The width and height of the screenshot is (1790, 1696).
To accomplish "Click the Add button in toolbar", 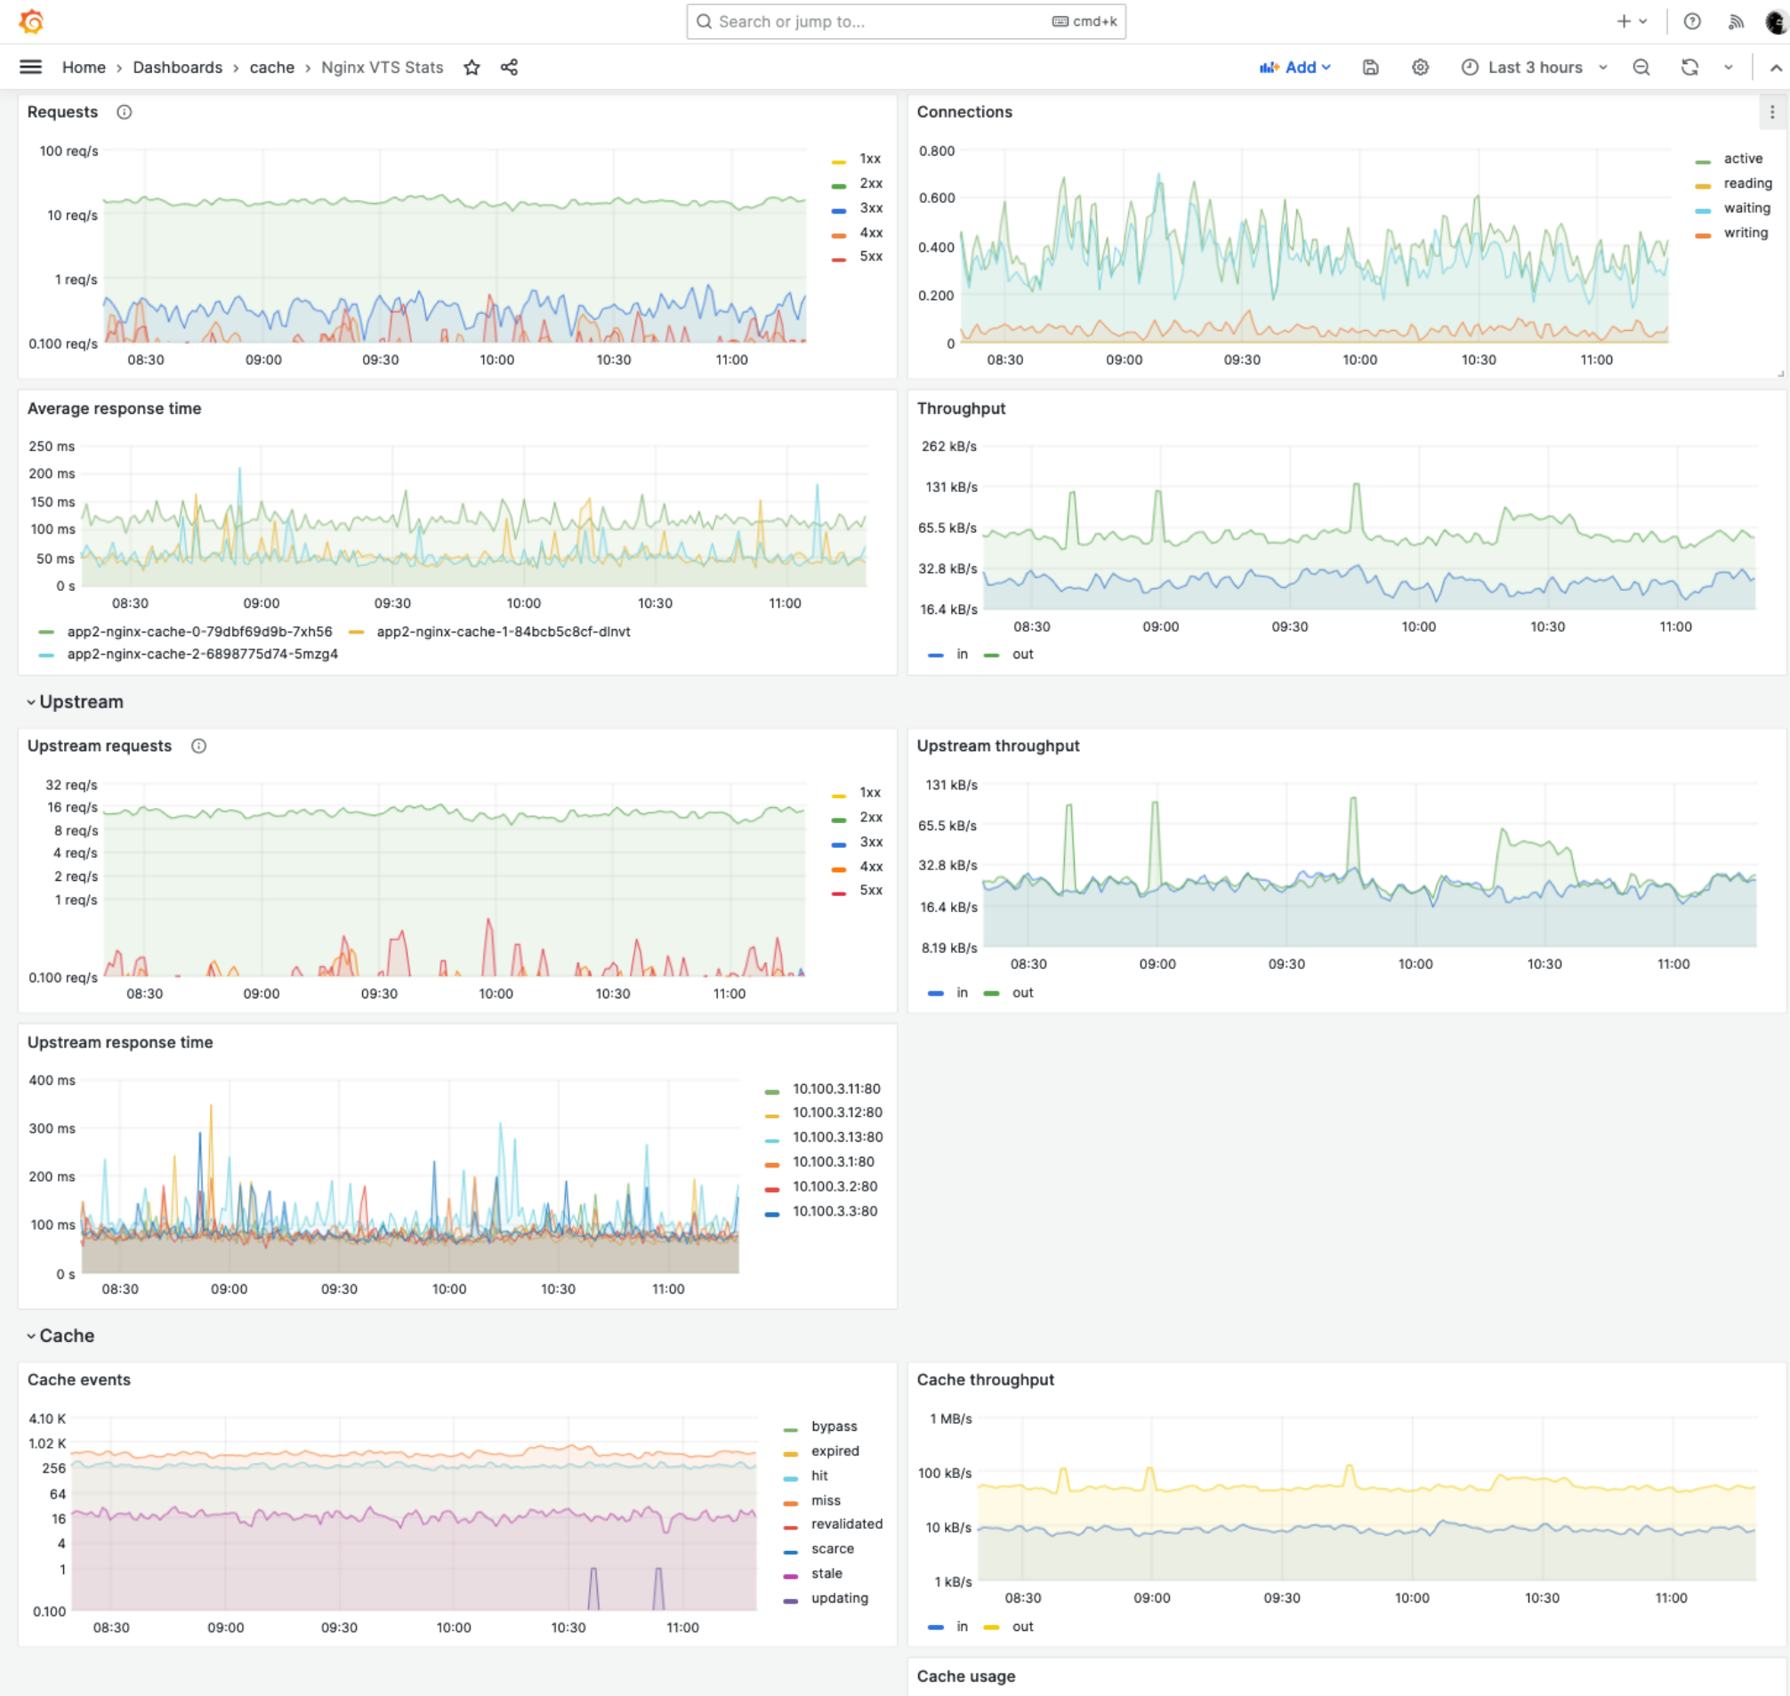I will pyautogui.click(x=1295, y=68).
